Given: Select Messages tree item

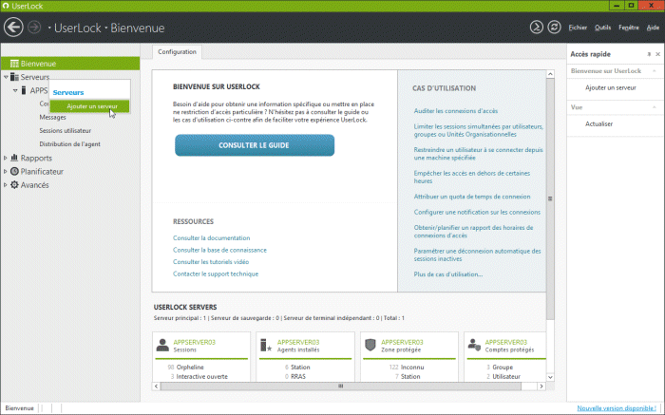Looking at the screenshot, I should click(52, 117).
